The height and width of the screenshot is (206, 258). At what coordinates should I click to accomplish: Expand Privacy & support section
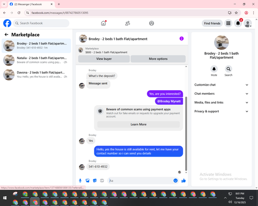click(221, 111)
